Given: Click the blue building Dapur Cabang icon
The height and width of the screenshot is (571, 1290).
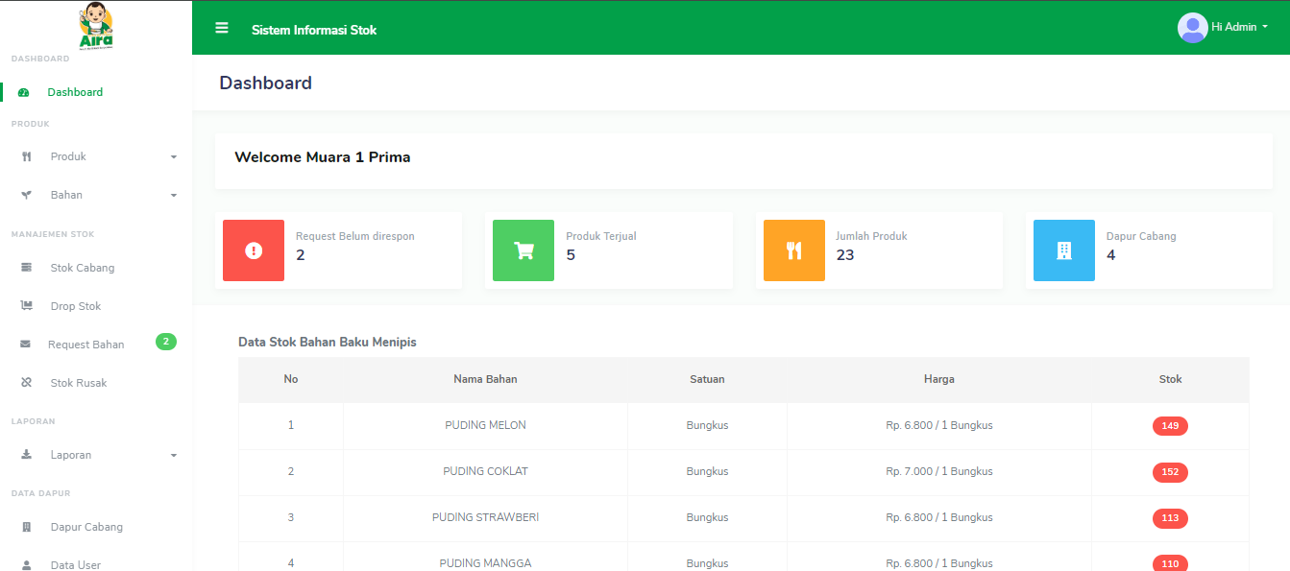Looking at the screenshot, I should (x=1063, y=250).
